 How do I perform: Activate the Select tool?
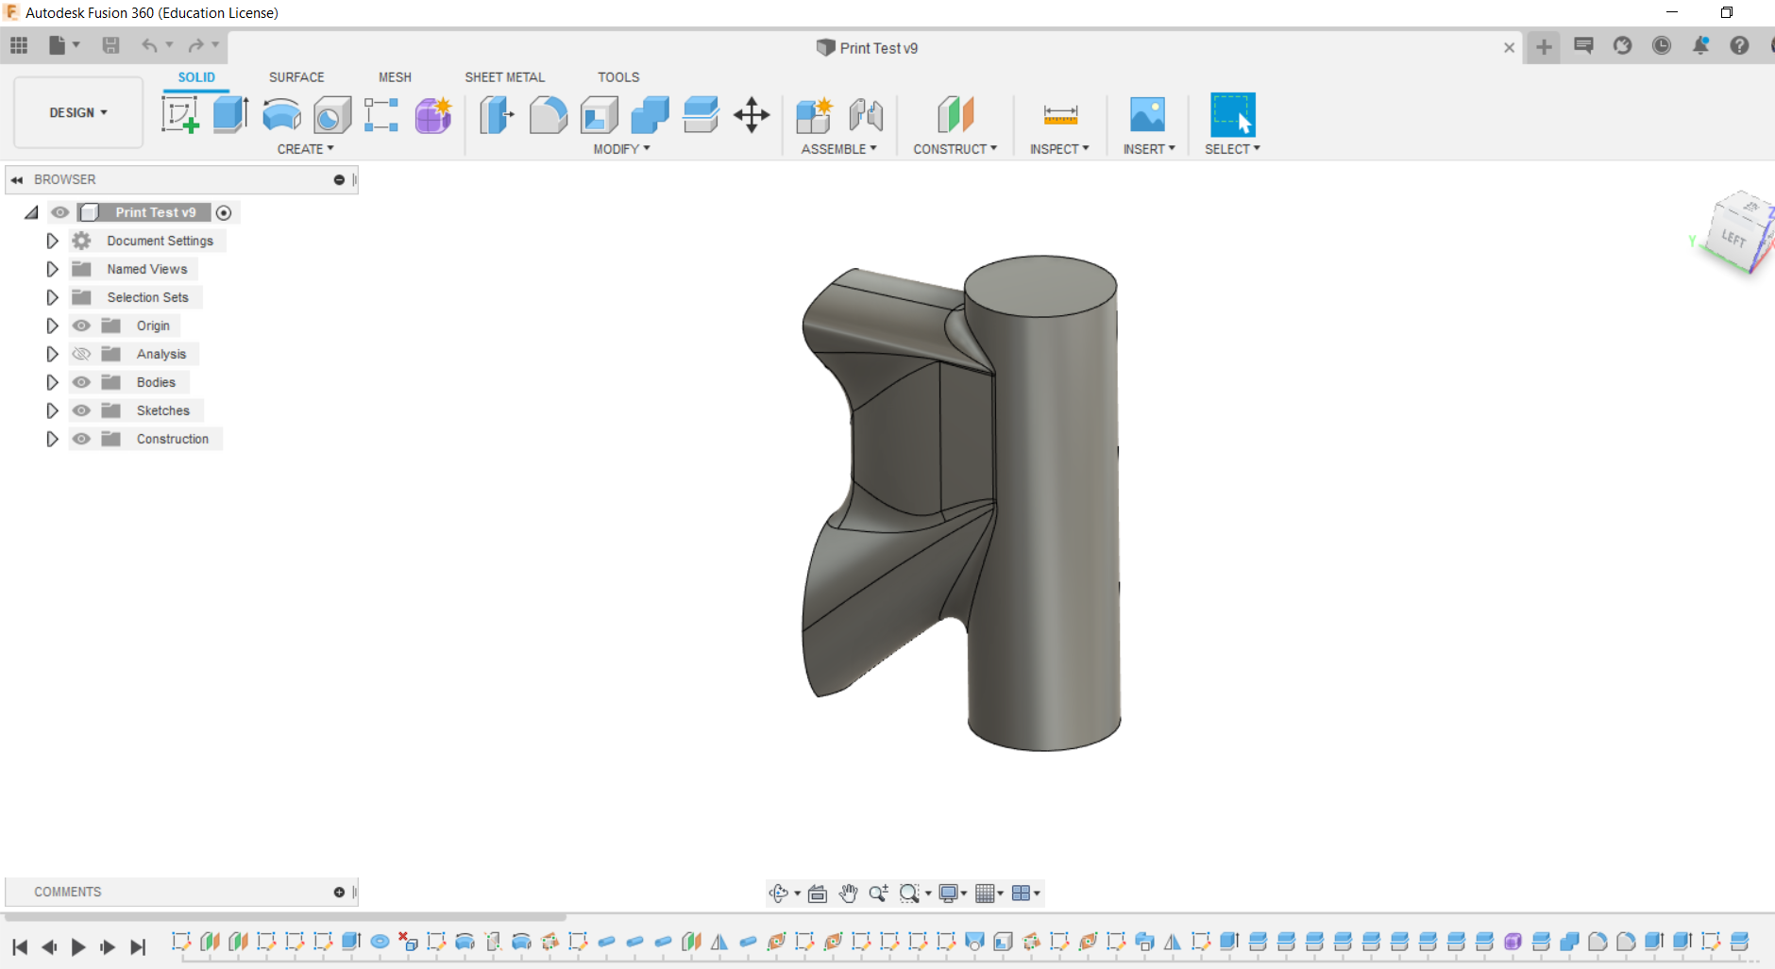[1233, 115]
